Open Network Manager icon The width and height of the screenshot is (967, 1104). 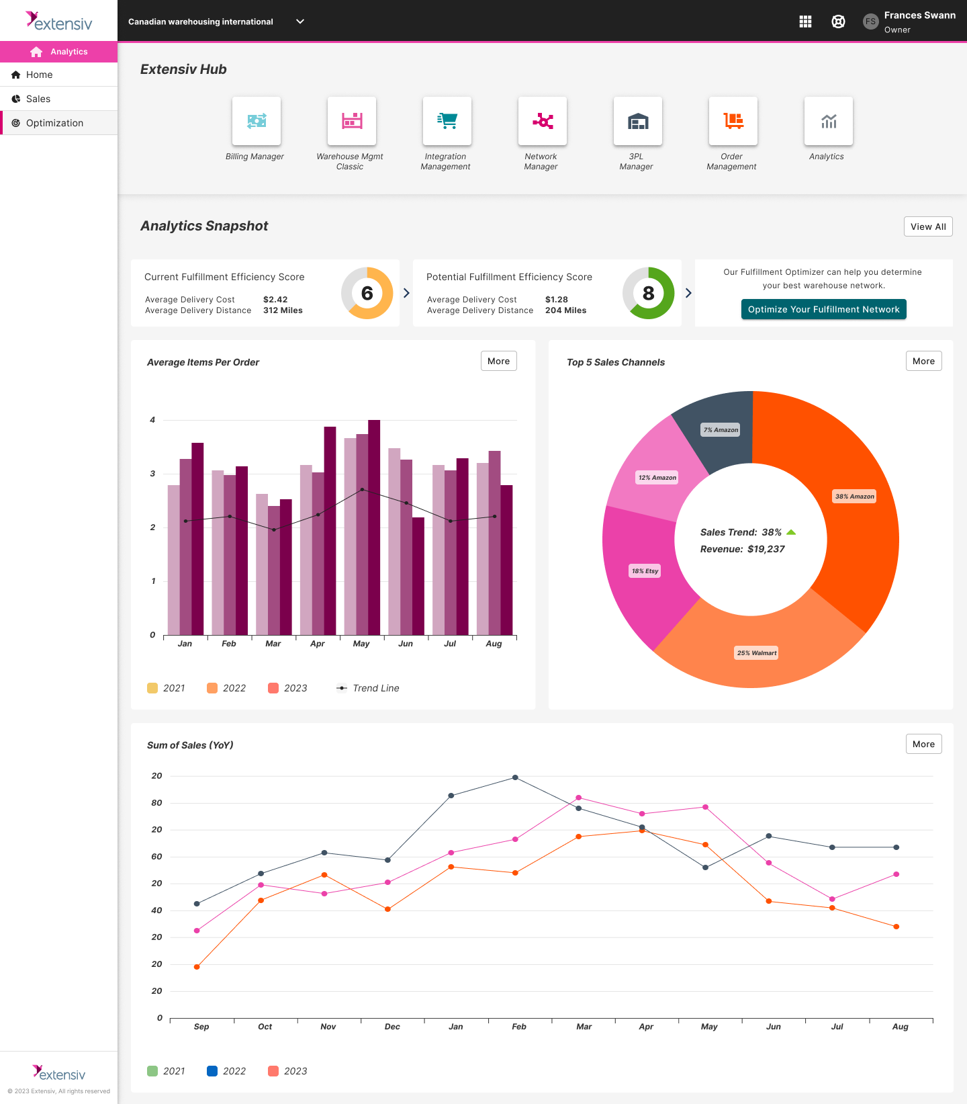point(543,121)
